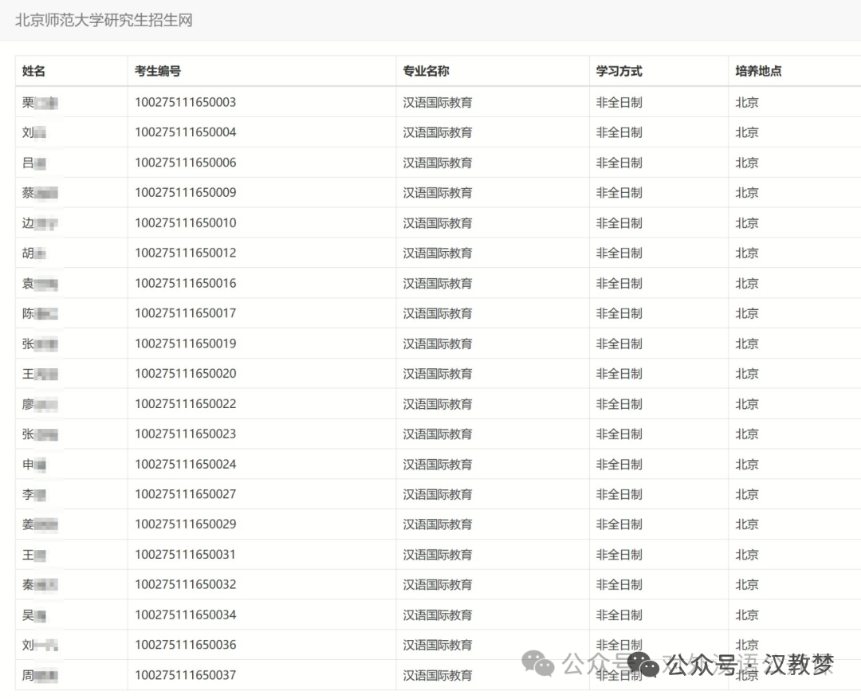Click 非全日制 in the 100275111650024 row
This screenshot has width=861, height=699.
[x=619, y=464]
